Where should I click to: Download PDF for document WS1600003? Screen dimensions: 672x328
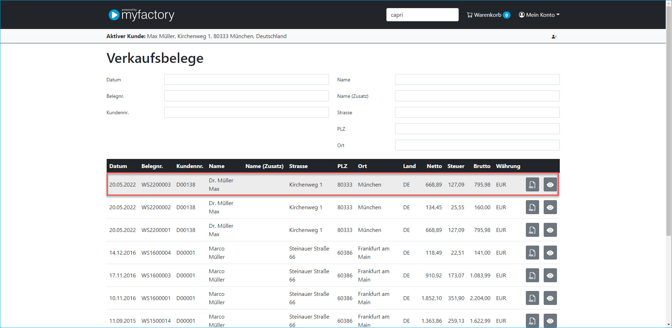[x=532, y=275]
